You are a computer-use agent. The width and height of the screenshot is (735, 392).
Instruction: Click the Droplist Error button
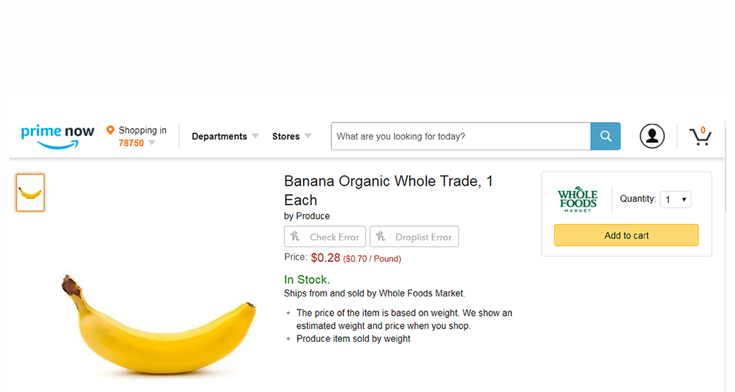(414, 236)
